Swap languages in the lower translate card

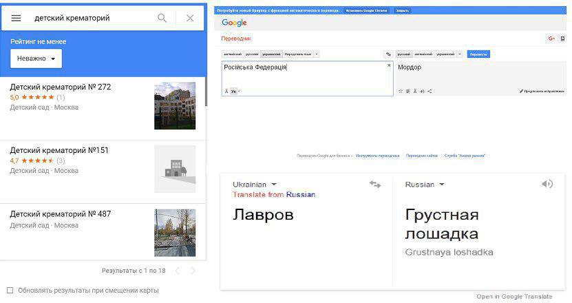coord(375,185)
